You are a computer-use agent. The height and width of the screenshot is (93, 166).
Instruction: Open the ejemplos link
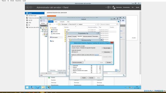pos(97,55)
